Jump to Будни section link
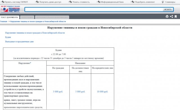The width and height of the screenshot is (180, 110). pos(8,37)
